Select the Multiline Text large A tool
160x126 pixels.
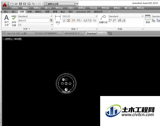tap(6, 18)
